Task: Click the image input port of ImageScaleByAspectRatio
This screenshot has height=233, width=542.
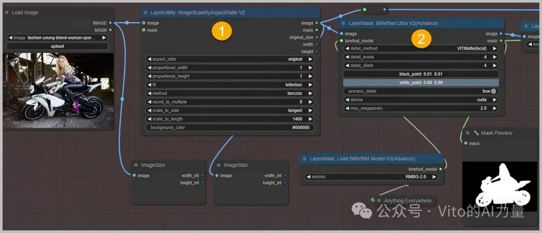Action: point(144,23)
